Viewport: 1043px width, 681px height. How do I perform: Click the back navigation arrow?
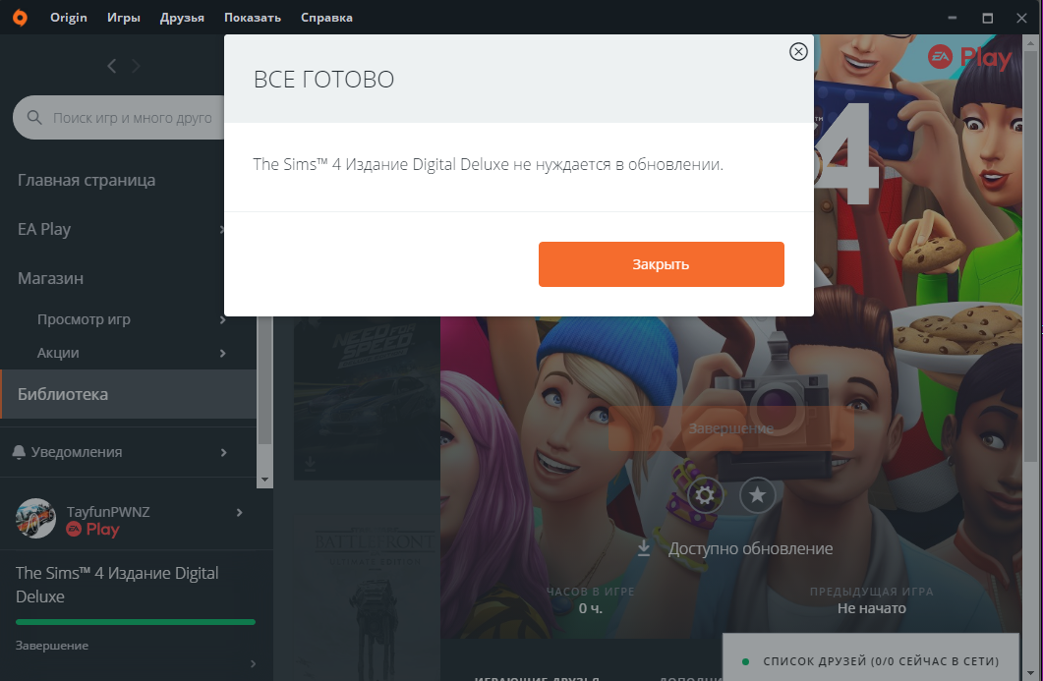click(112, 66)
